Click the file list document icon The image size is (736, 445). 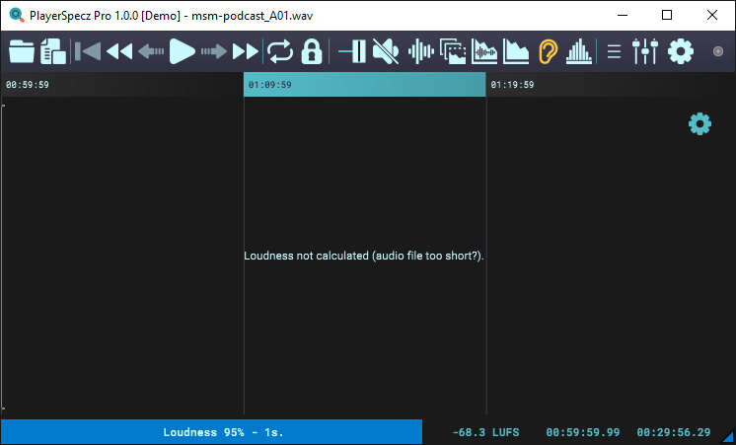tap(52, 51)
